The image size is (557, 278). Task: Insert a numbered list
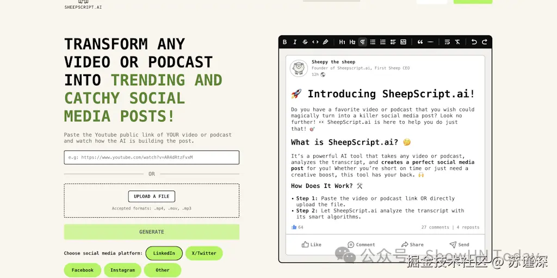click(383, 42)
